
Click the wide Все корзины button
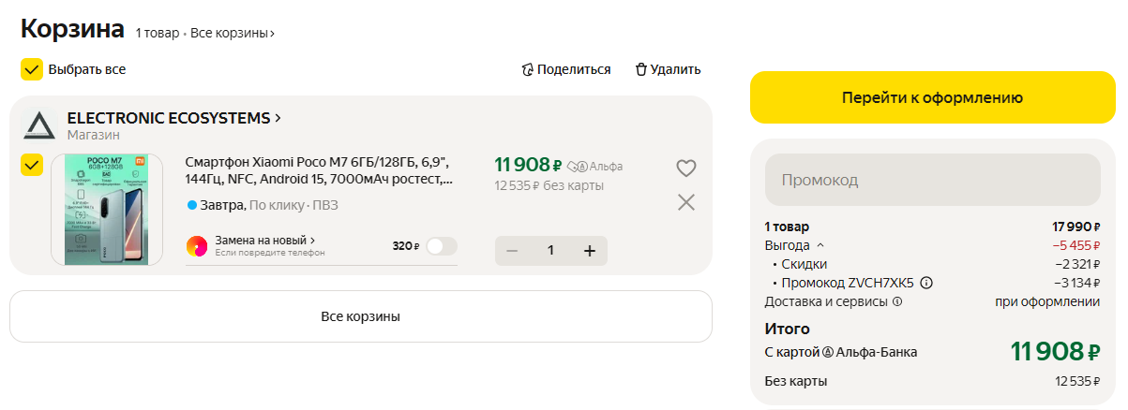tap(361, 316)
